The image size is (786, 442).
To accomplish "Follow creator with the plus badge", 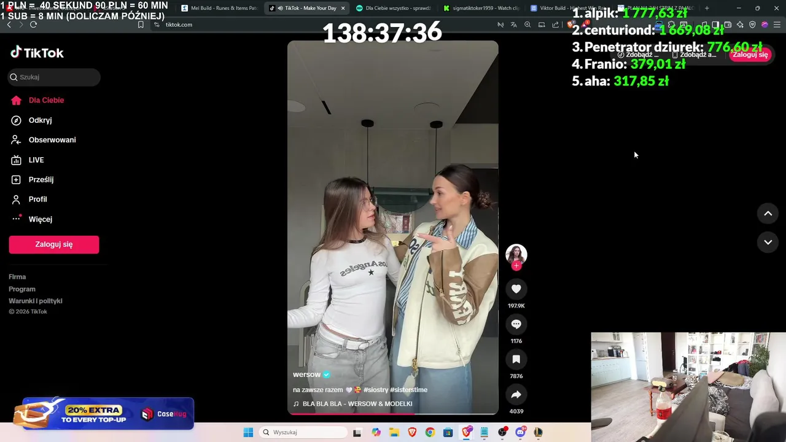I will click(x=516, y=266).
